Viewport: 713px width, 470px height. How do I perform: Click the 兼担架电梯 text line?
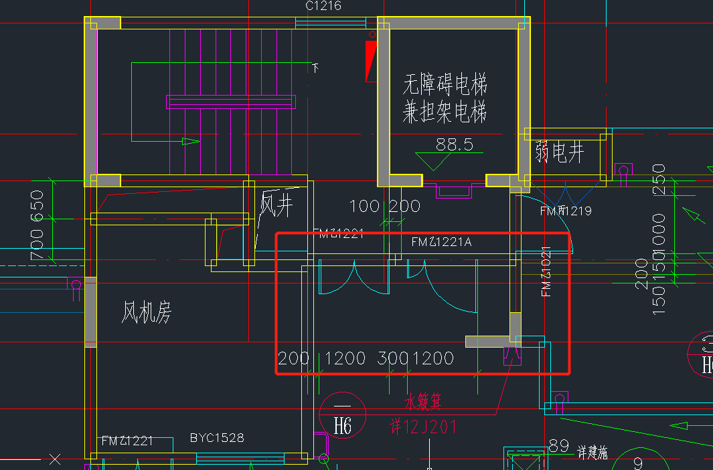coord(445,112)
